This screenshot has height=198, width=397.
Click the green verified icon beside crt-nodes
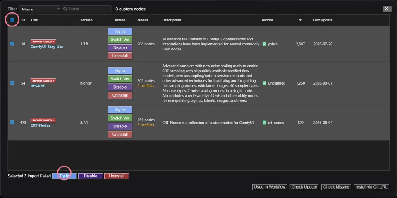tap(264, 123)
